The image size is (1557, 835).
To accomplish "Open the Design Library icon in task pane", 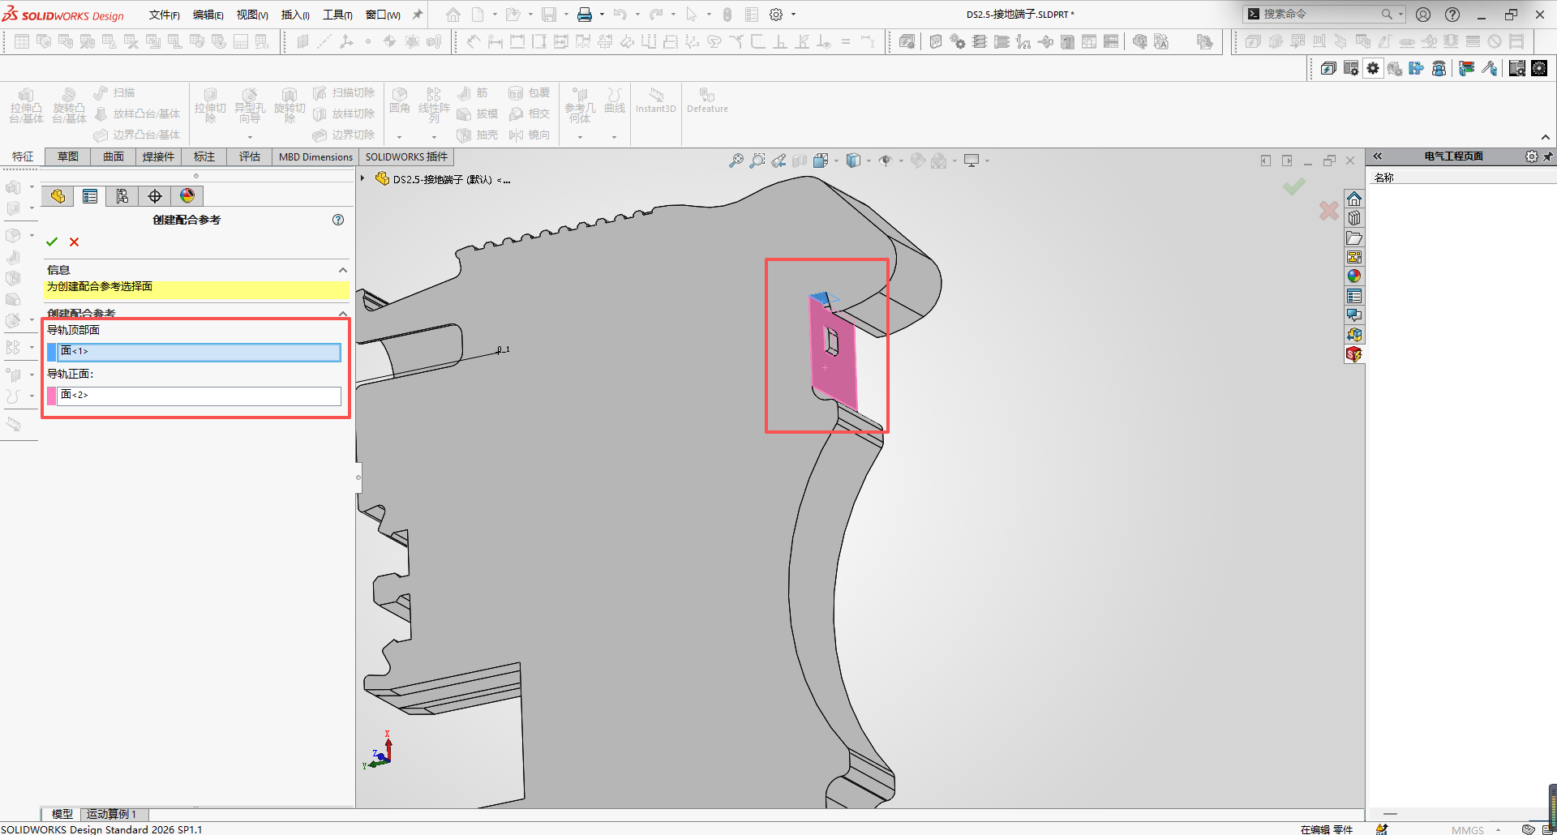I will [x=1354, y=219].
